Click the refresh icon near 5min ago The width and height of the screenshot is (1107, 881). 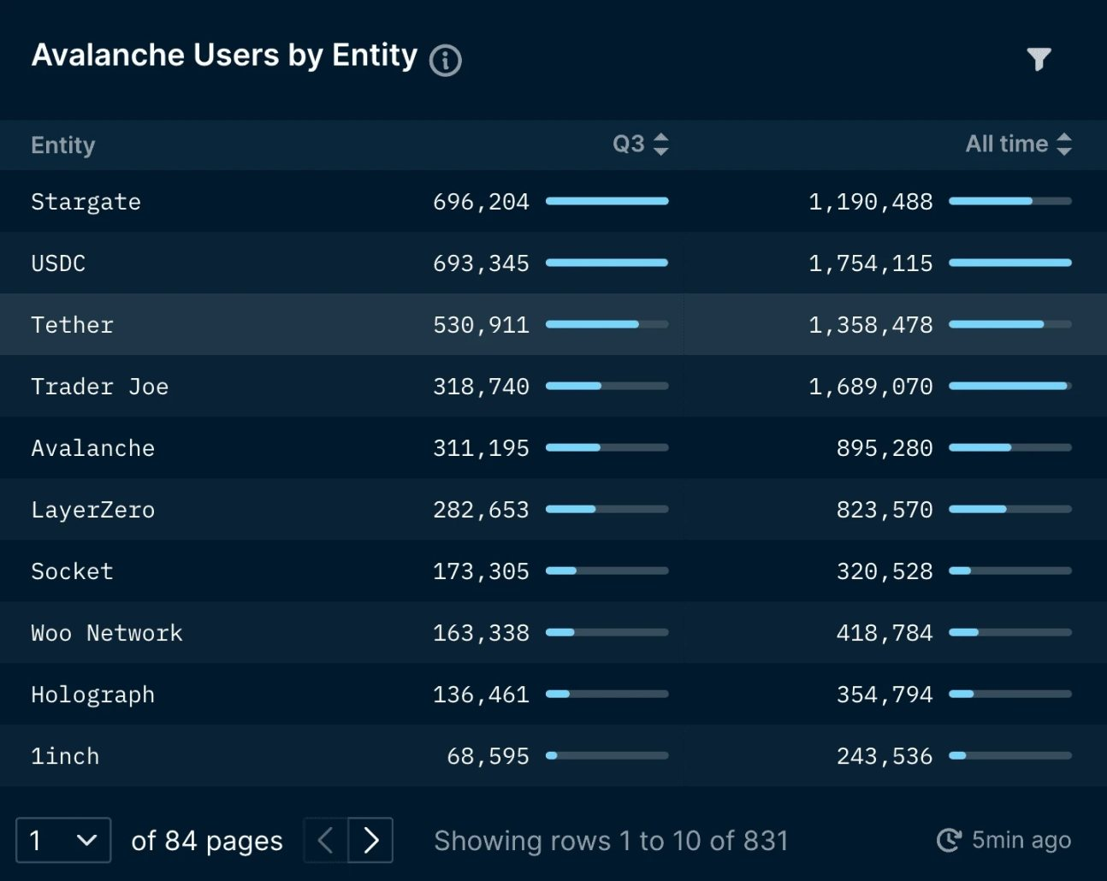[x=949, y=840]
